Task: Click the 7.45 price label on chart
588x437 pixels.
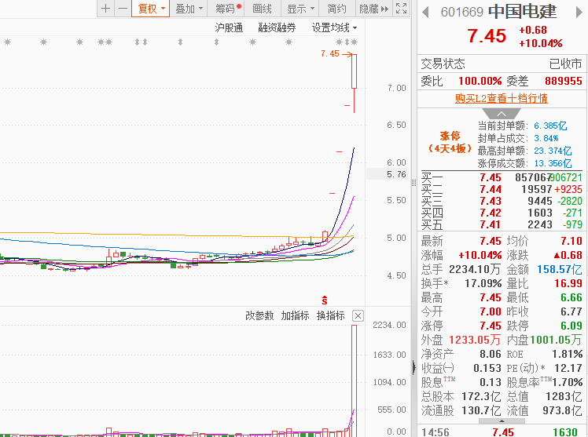Action: 329,54
